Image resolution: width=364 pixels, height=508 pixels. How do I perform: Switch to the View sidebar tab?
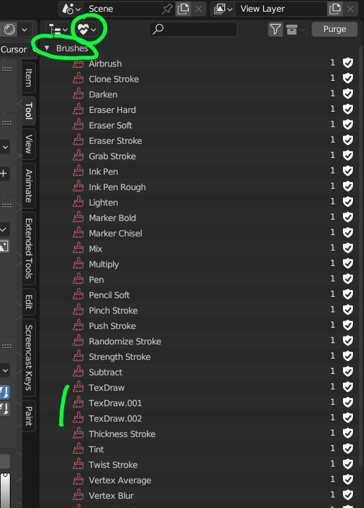click(x=28, y=144)
